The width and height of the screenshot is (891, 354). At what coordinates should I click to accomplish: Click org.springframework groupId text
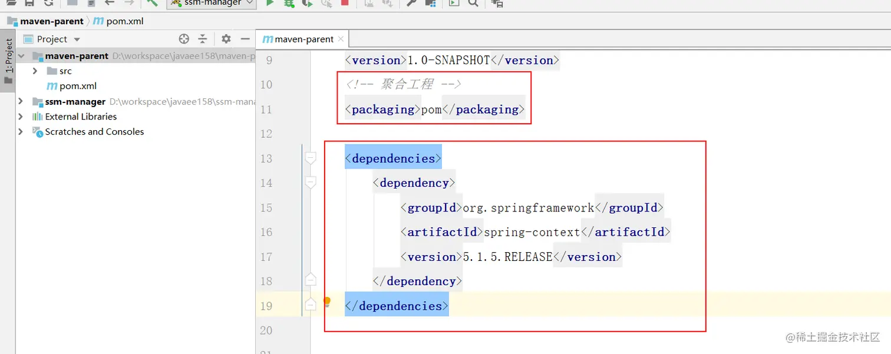tap(529, 208)
